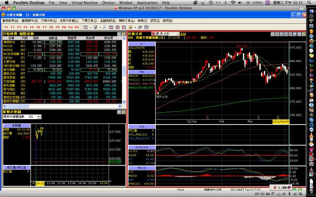Click the quote table scroll-down arrow
The height and width of the screenshot is (197, 316).
pos(124,102)
